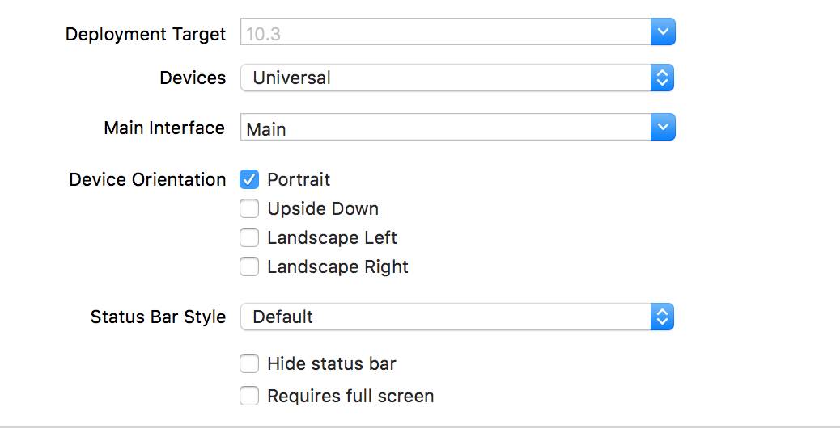Tick the Landscape Right checkbox
Screen dimensions: 840x428
click(249, 267)
